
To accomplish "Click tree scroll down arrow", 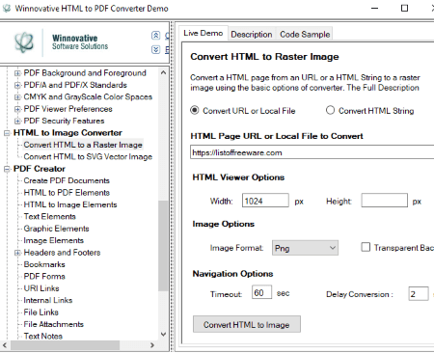I will pos(163,335).
